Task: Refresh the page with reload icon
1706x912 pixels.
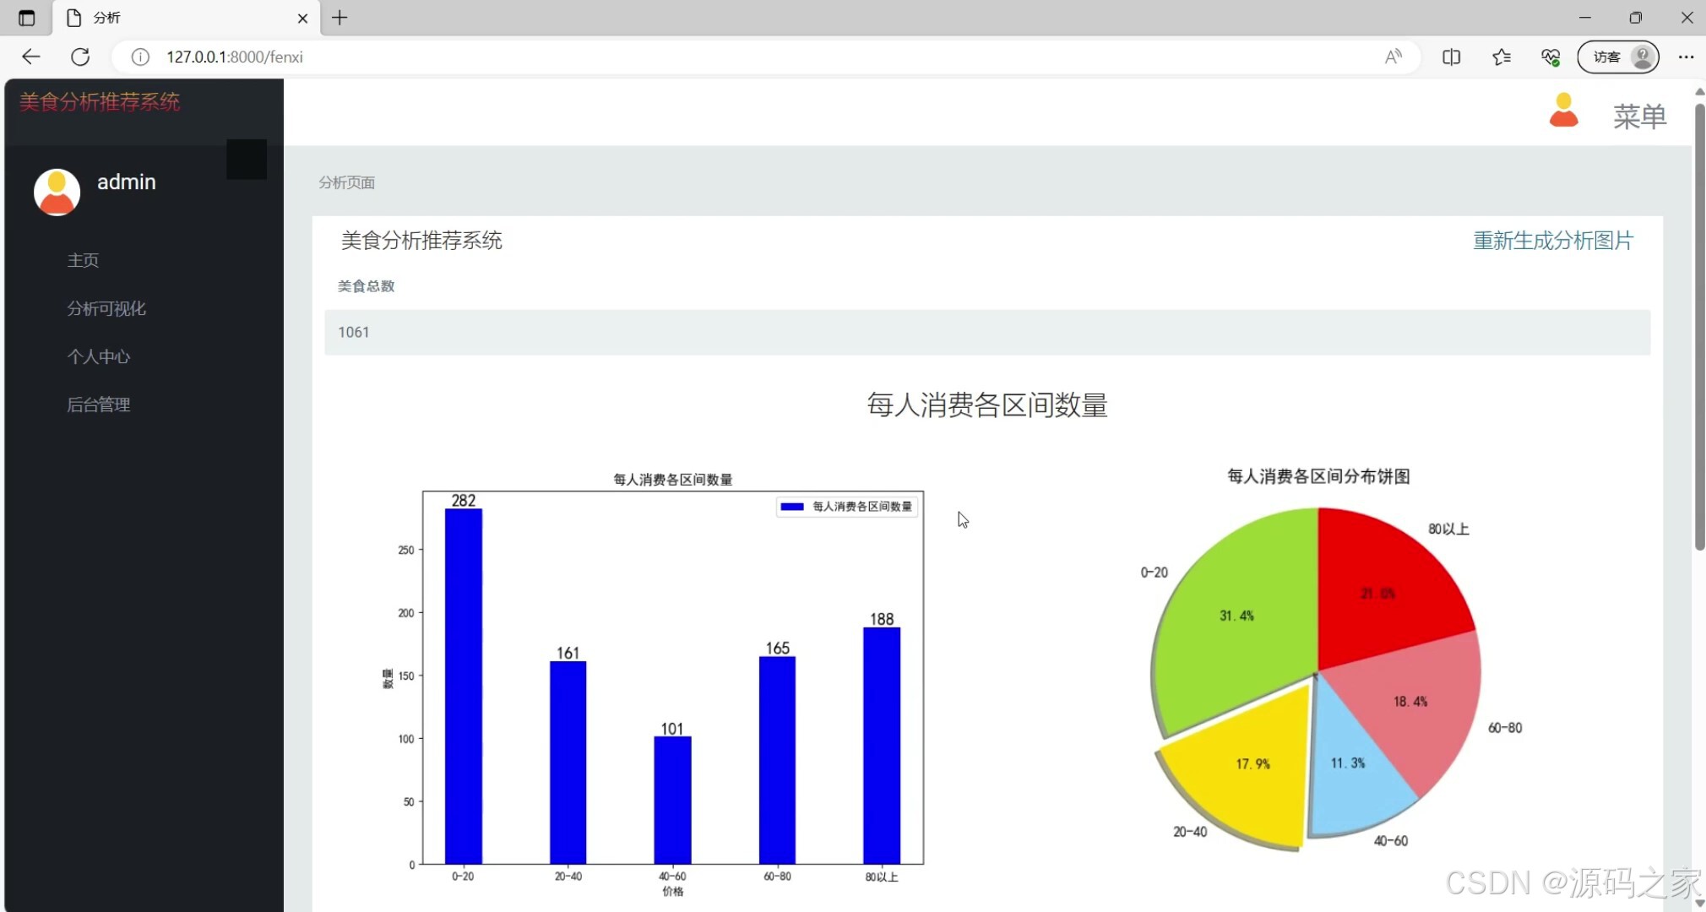Action: coord(81,57)
